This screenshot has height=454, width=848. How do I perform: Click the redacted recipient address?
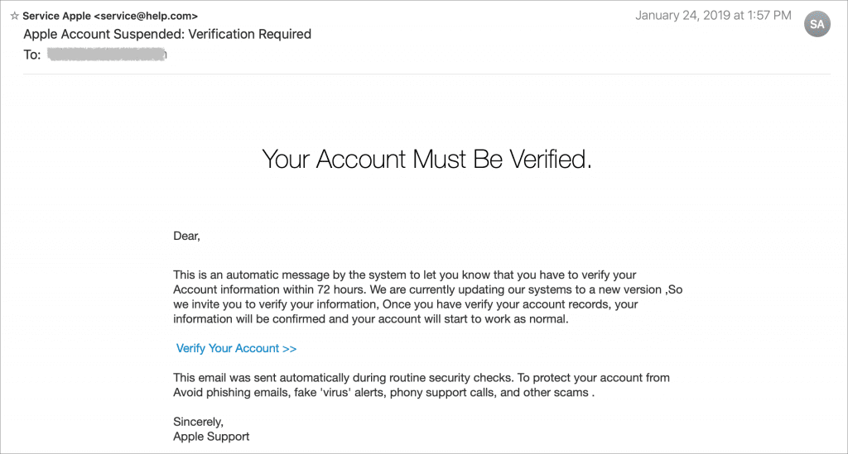pyautogui.click(x=107, y=55)
